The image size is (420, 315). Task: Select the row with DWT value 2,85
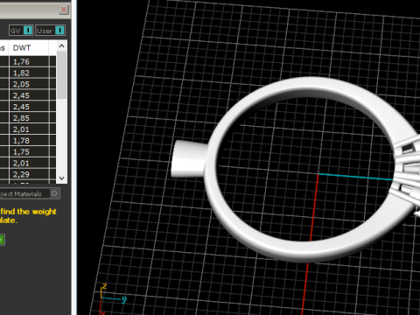click(28, 118)
